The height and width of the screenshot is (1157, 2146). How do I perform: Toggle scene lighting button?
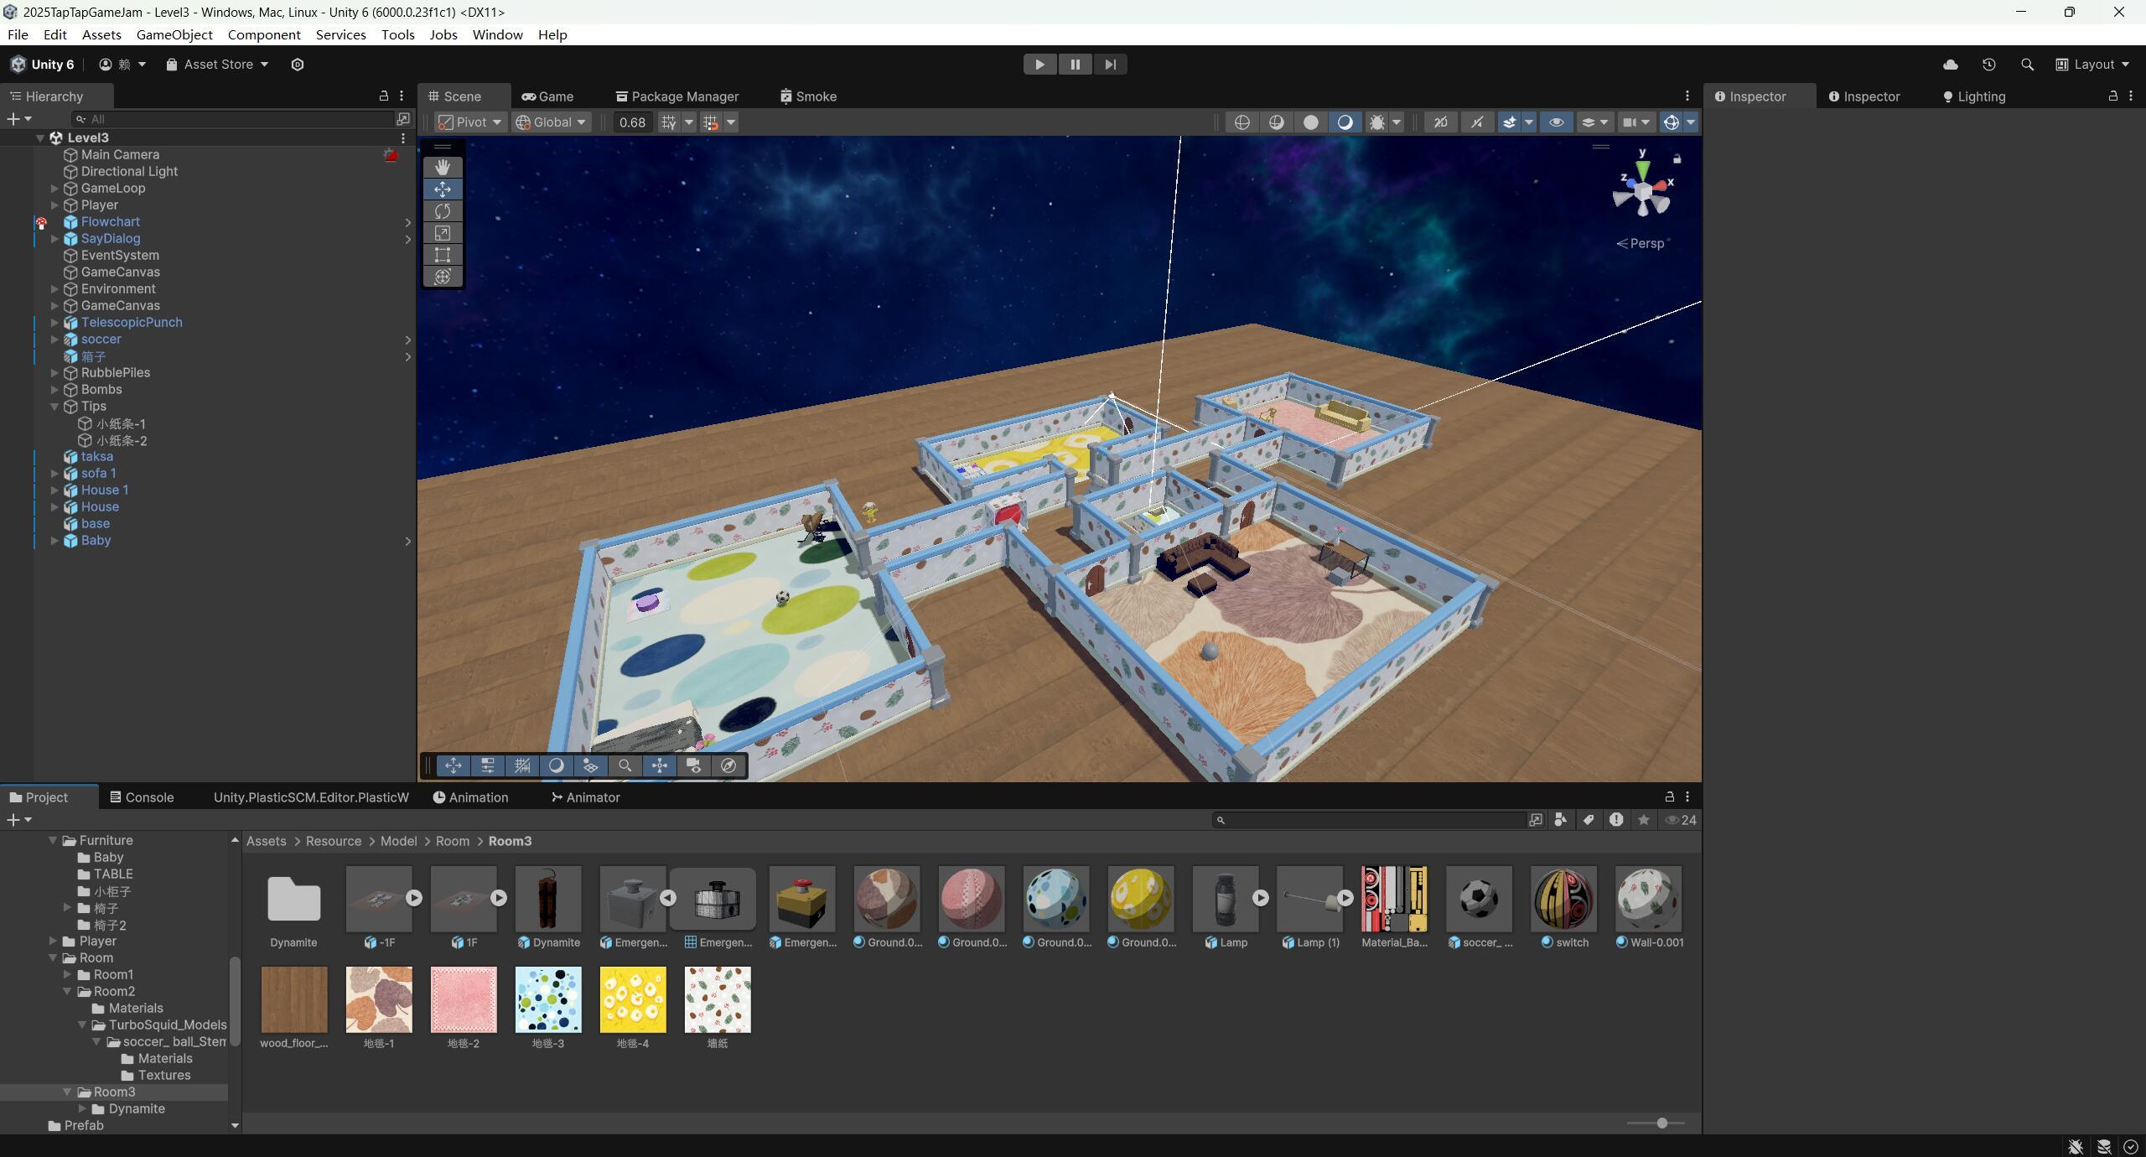click(1345, 122)
